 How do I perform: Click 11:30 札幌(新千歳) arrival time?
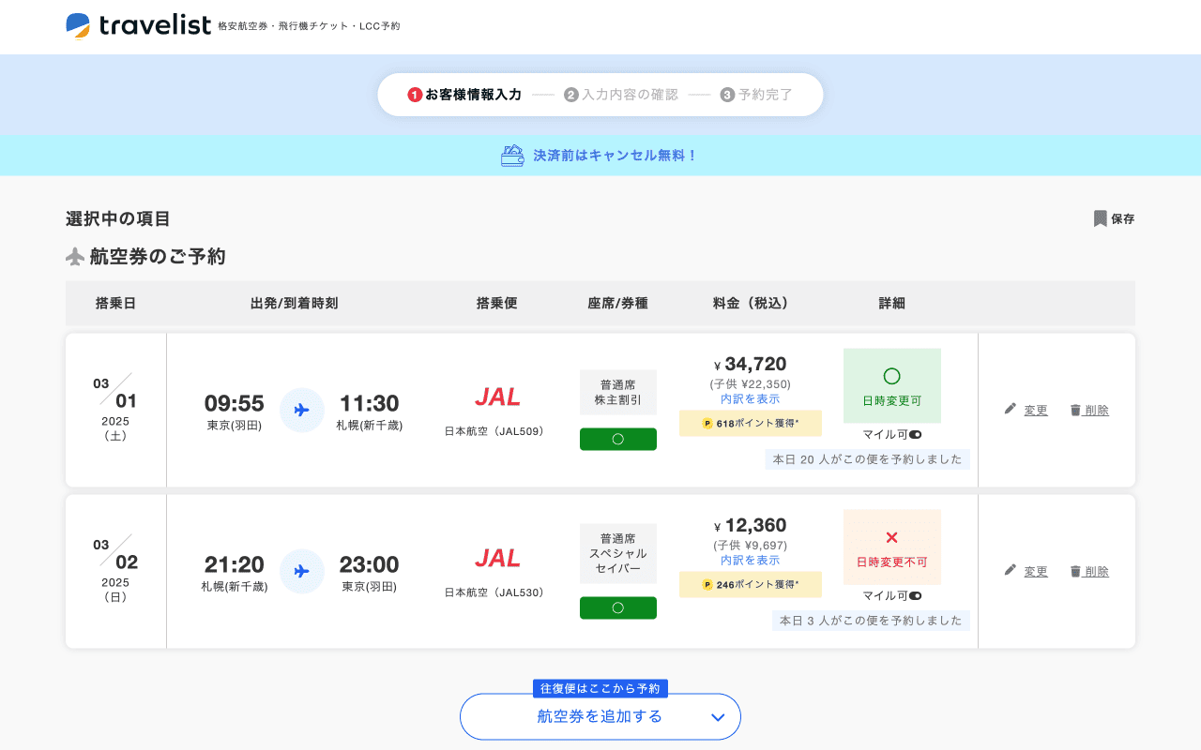[x=370, y=412]
